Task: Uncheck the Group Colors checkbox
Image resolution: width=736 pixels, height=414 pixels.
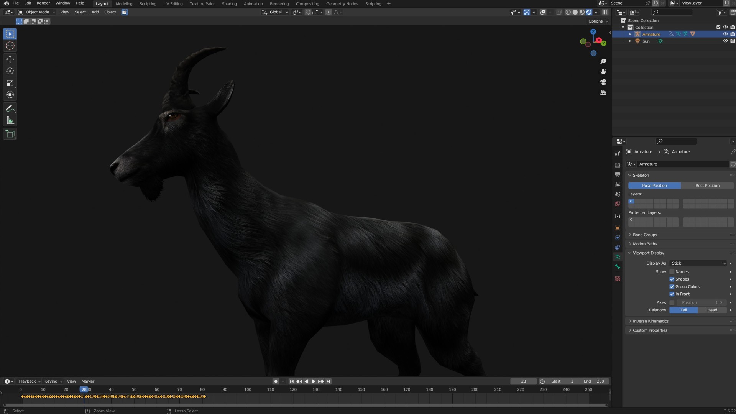Action: 672,287
